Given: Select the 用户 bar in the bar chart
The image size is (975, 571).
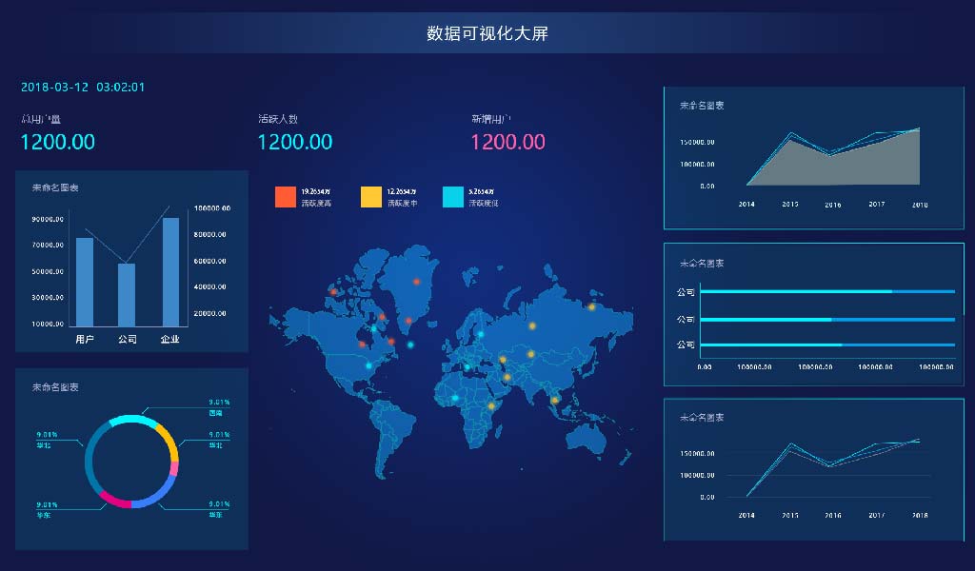Looking at the screenshot, I should pyautogui.click(x=85, y=282).
